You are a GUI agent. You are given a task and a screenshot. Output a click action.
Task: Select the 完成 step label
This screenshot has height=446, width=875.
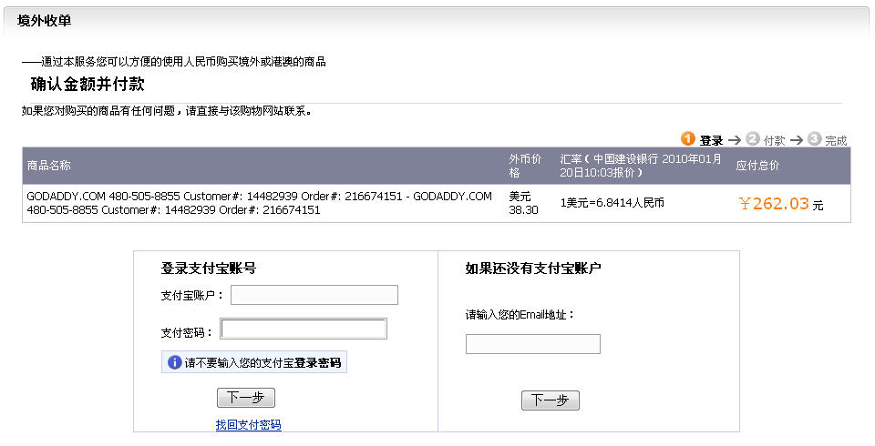click(836, 140)
